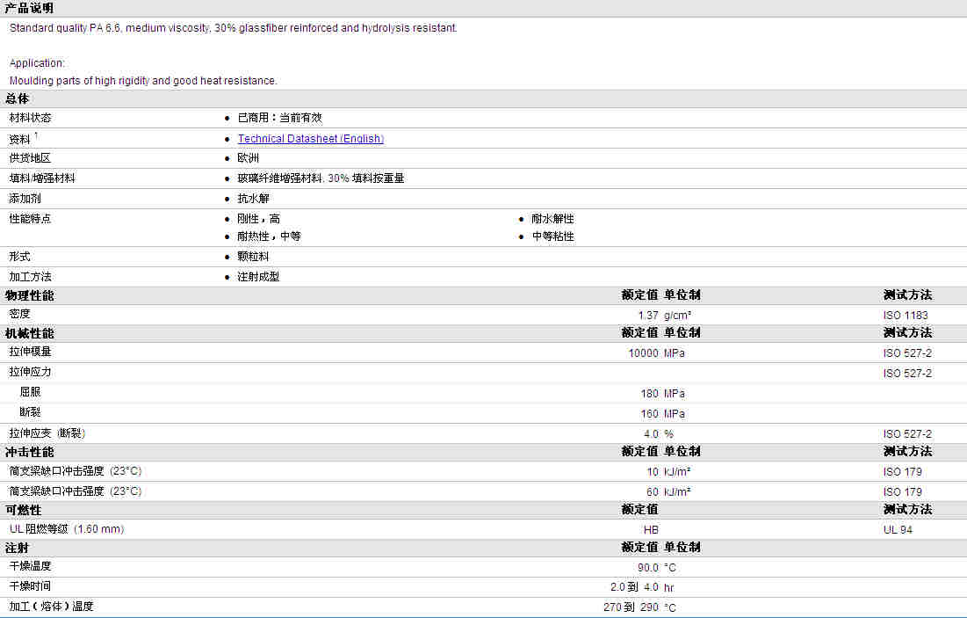Select the drying temperature 90.0

[648, 568]
